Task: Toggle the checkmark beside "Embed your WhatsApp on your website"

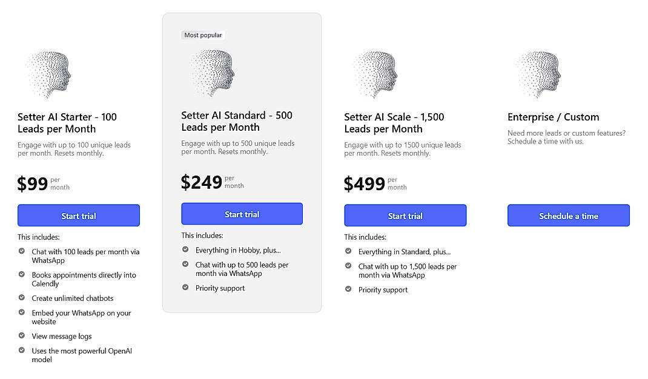Action: [x=21, y=312]
